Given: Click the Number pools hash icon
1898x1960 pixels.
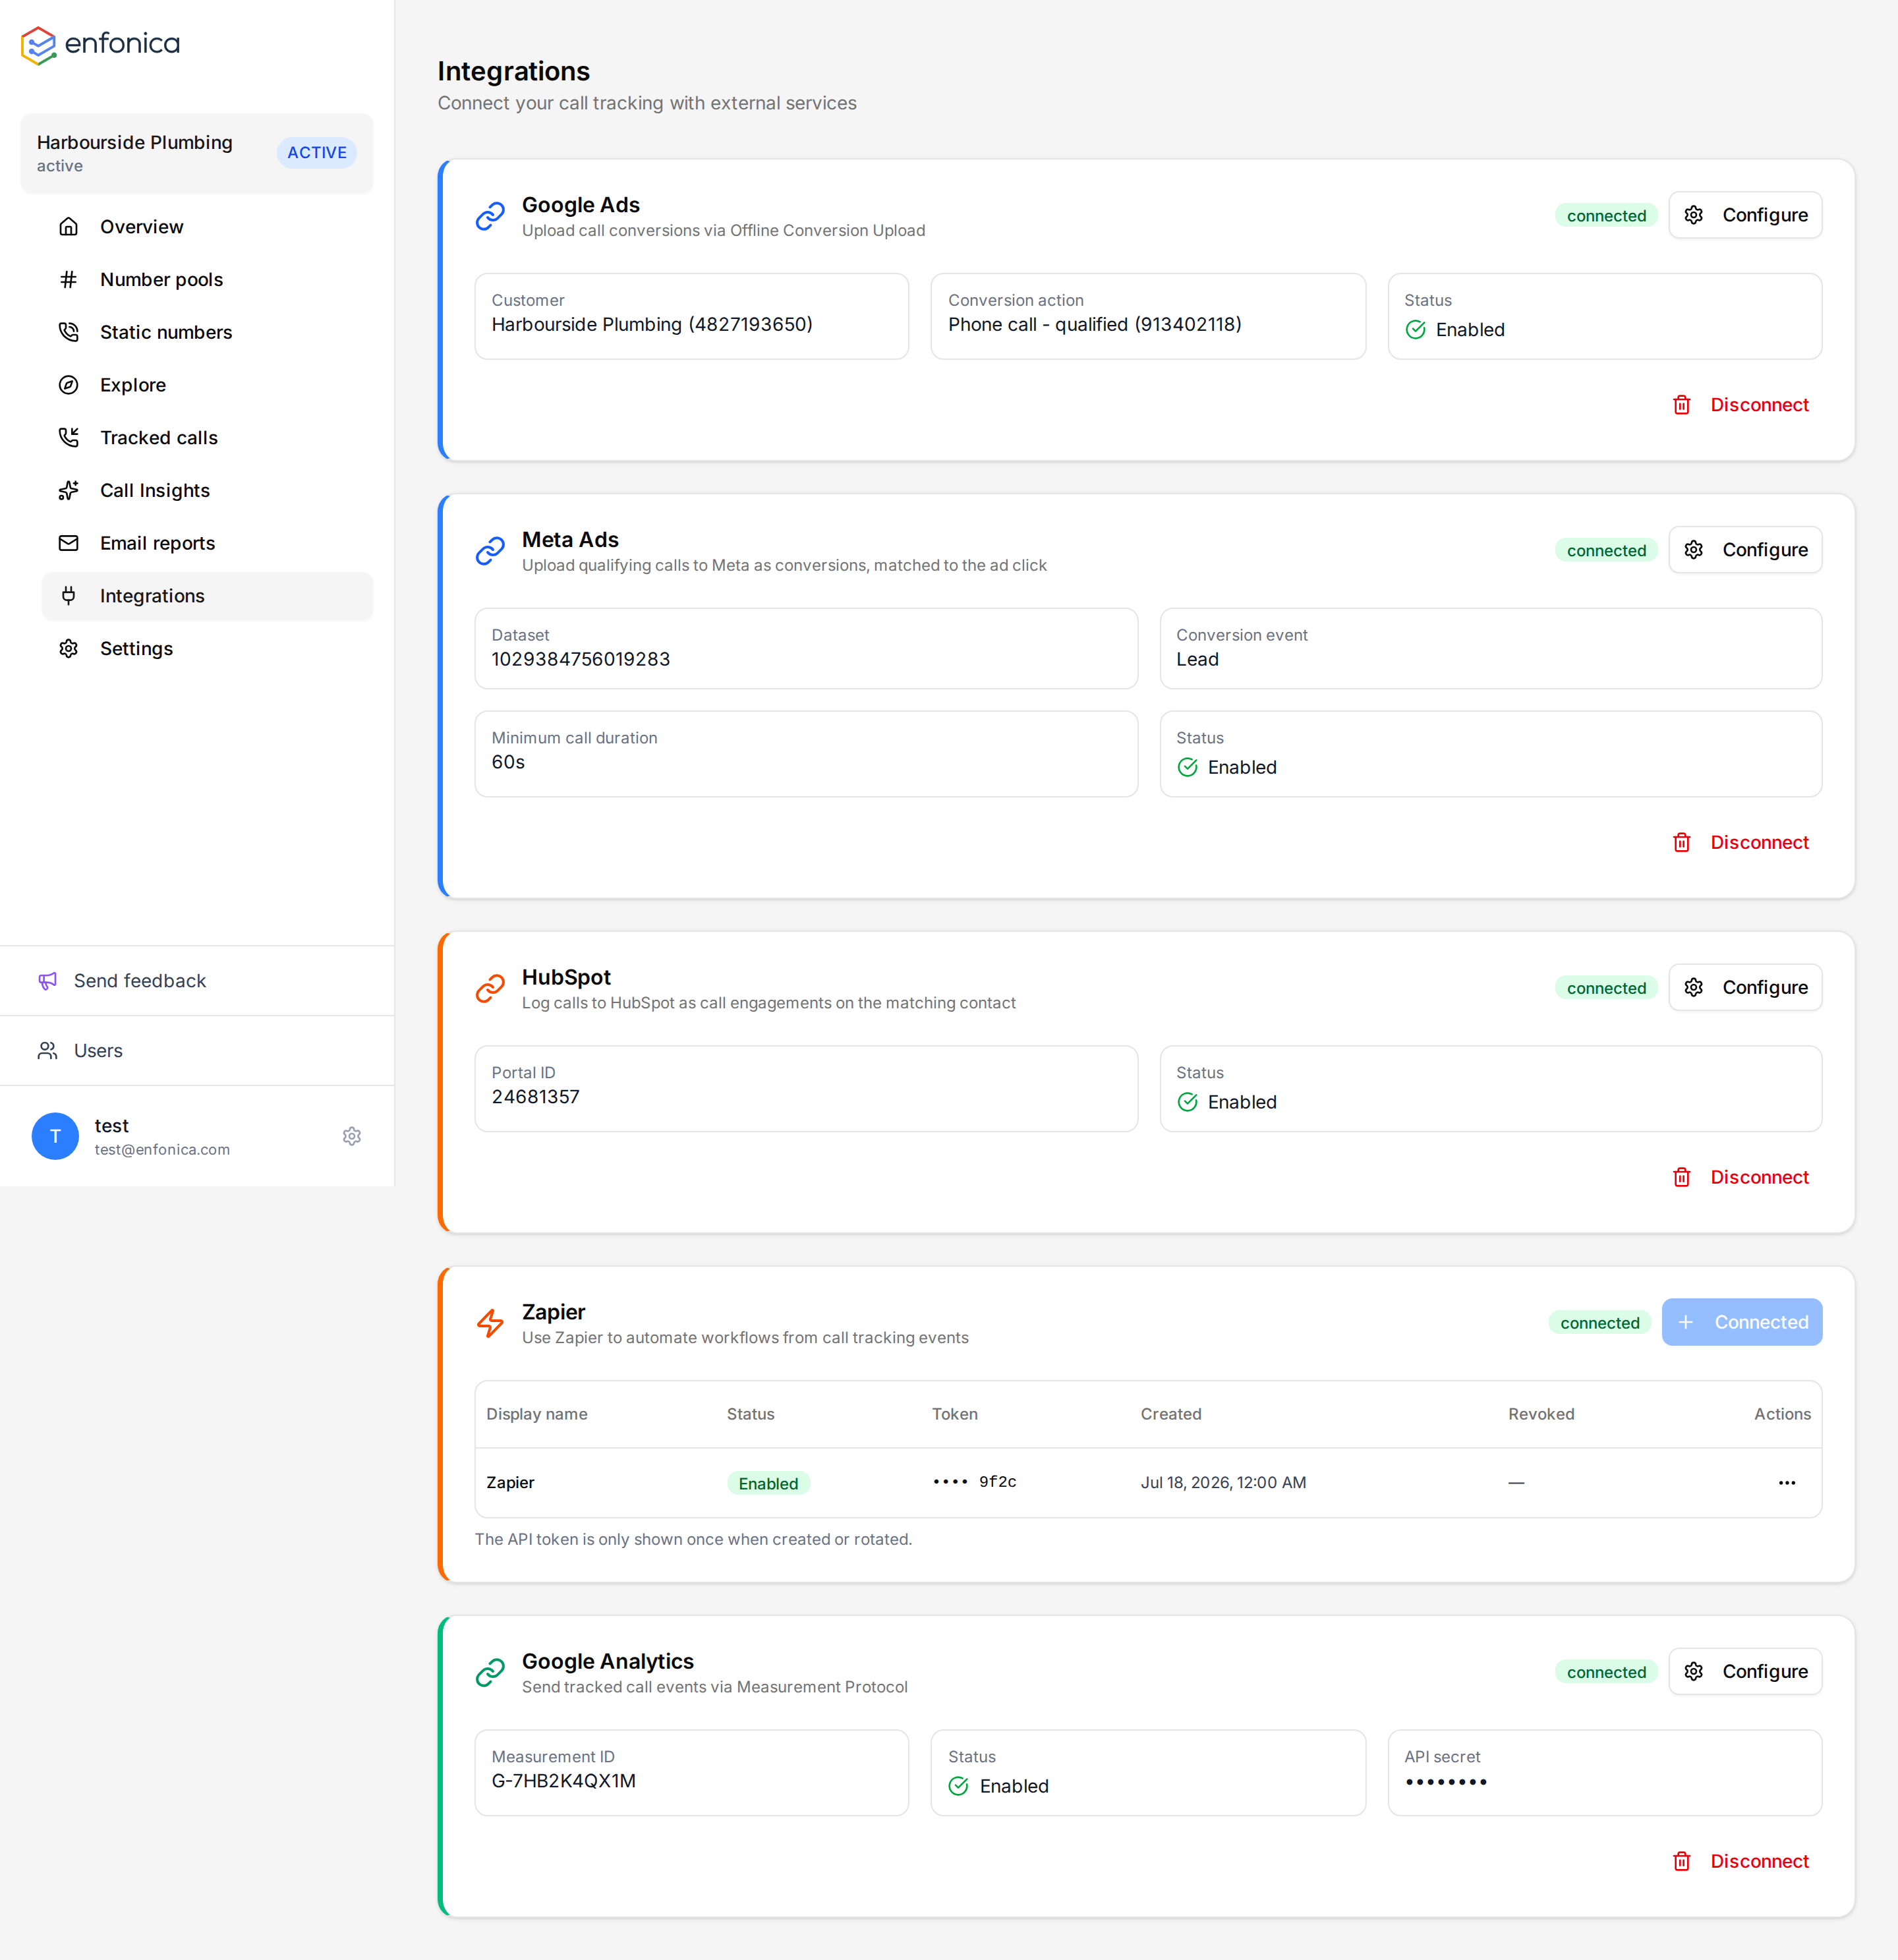Looking at the screenshot, I should tap(68, 280).
